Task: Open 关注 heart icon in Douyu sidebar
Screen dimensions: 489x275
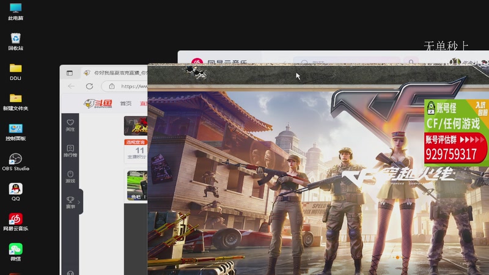Action: [x=70, y=125]
